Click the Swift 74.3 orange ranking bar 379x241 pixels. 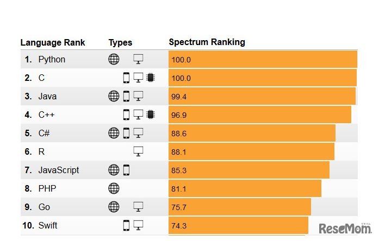pyautogui.click(x=238, y=225)
